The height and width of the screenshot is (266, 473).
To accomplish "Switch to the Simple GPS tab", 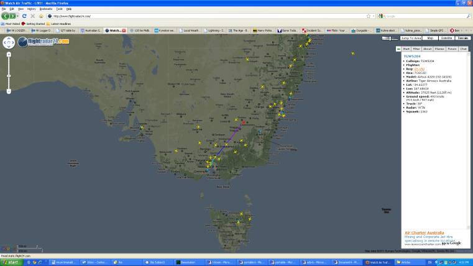I will point(434,30).
